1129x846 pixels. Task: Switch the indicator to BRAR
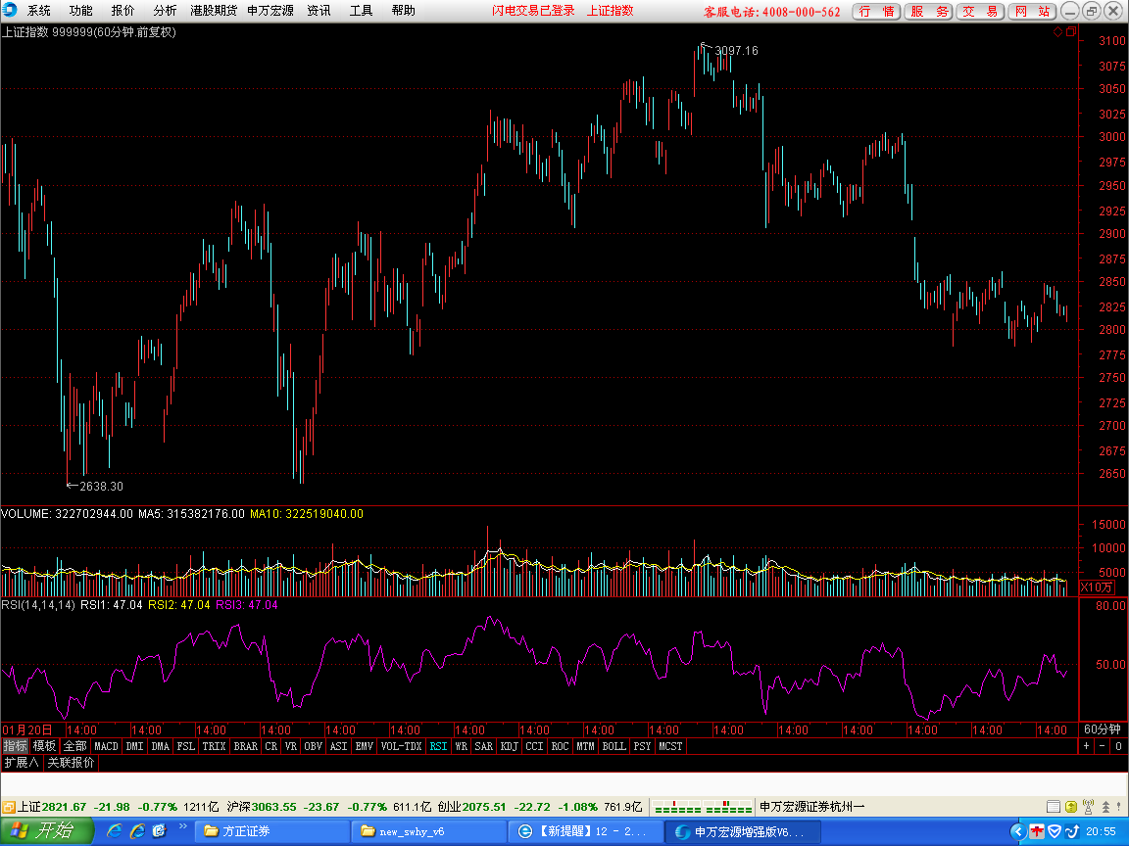coord(246,746)
